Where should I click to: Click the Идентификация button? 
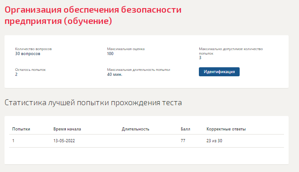point(219,72)
